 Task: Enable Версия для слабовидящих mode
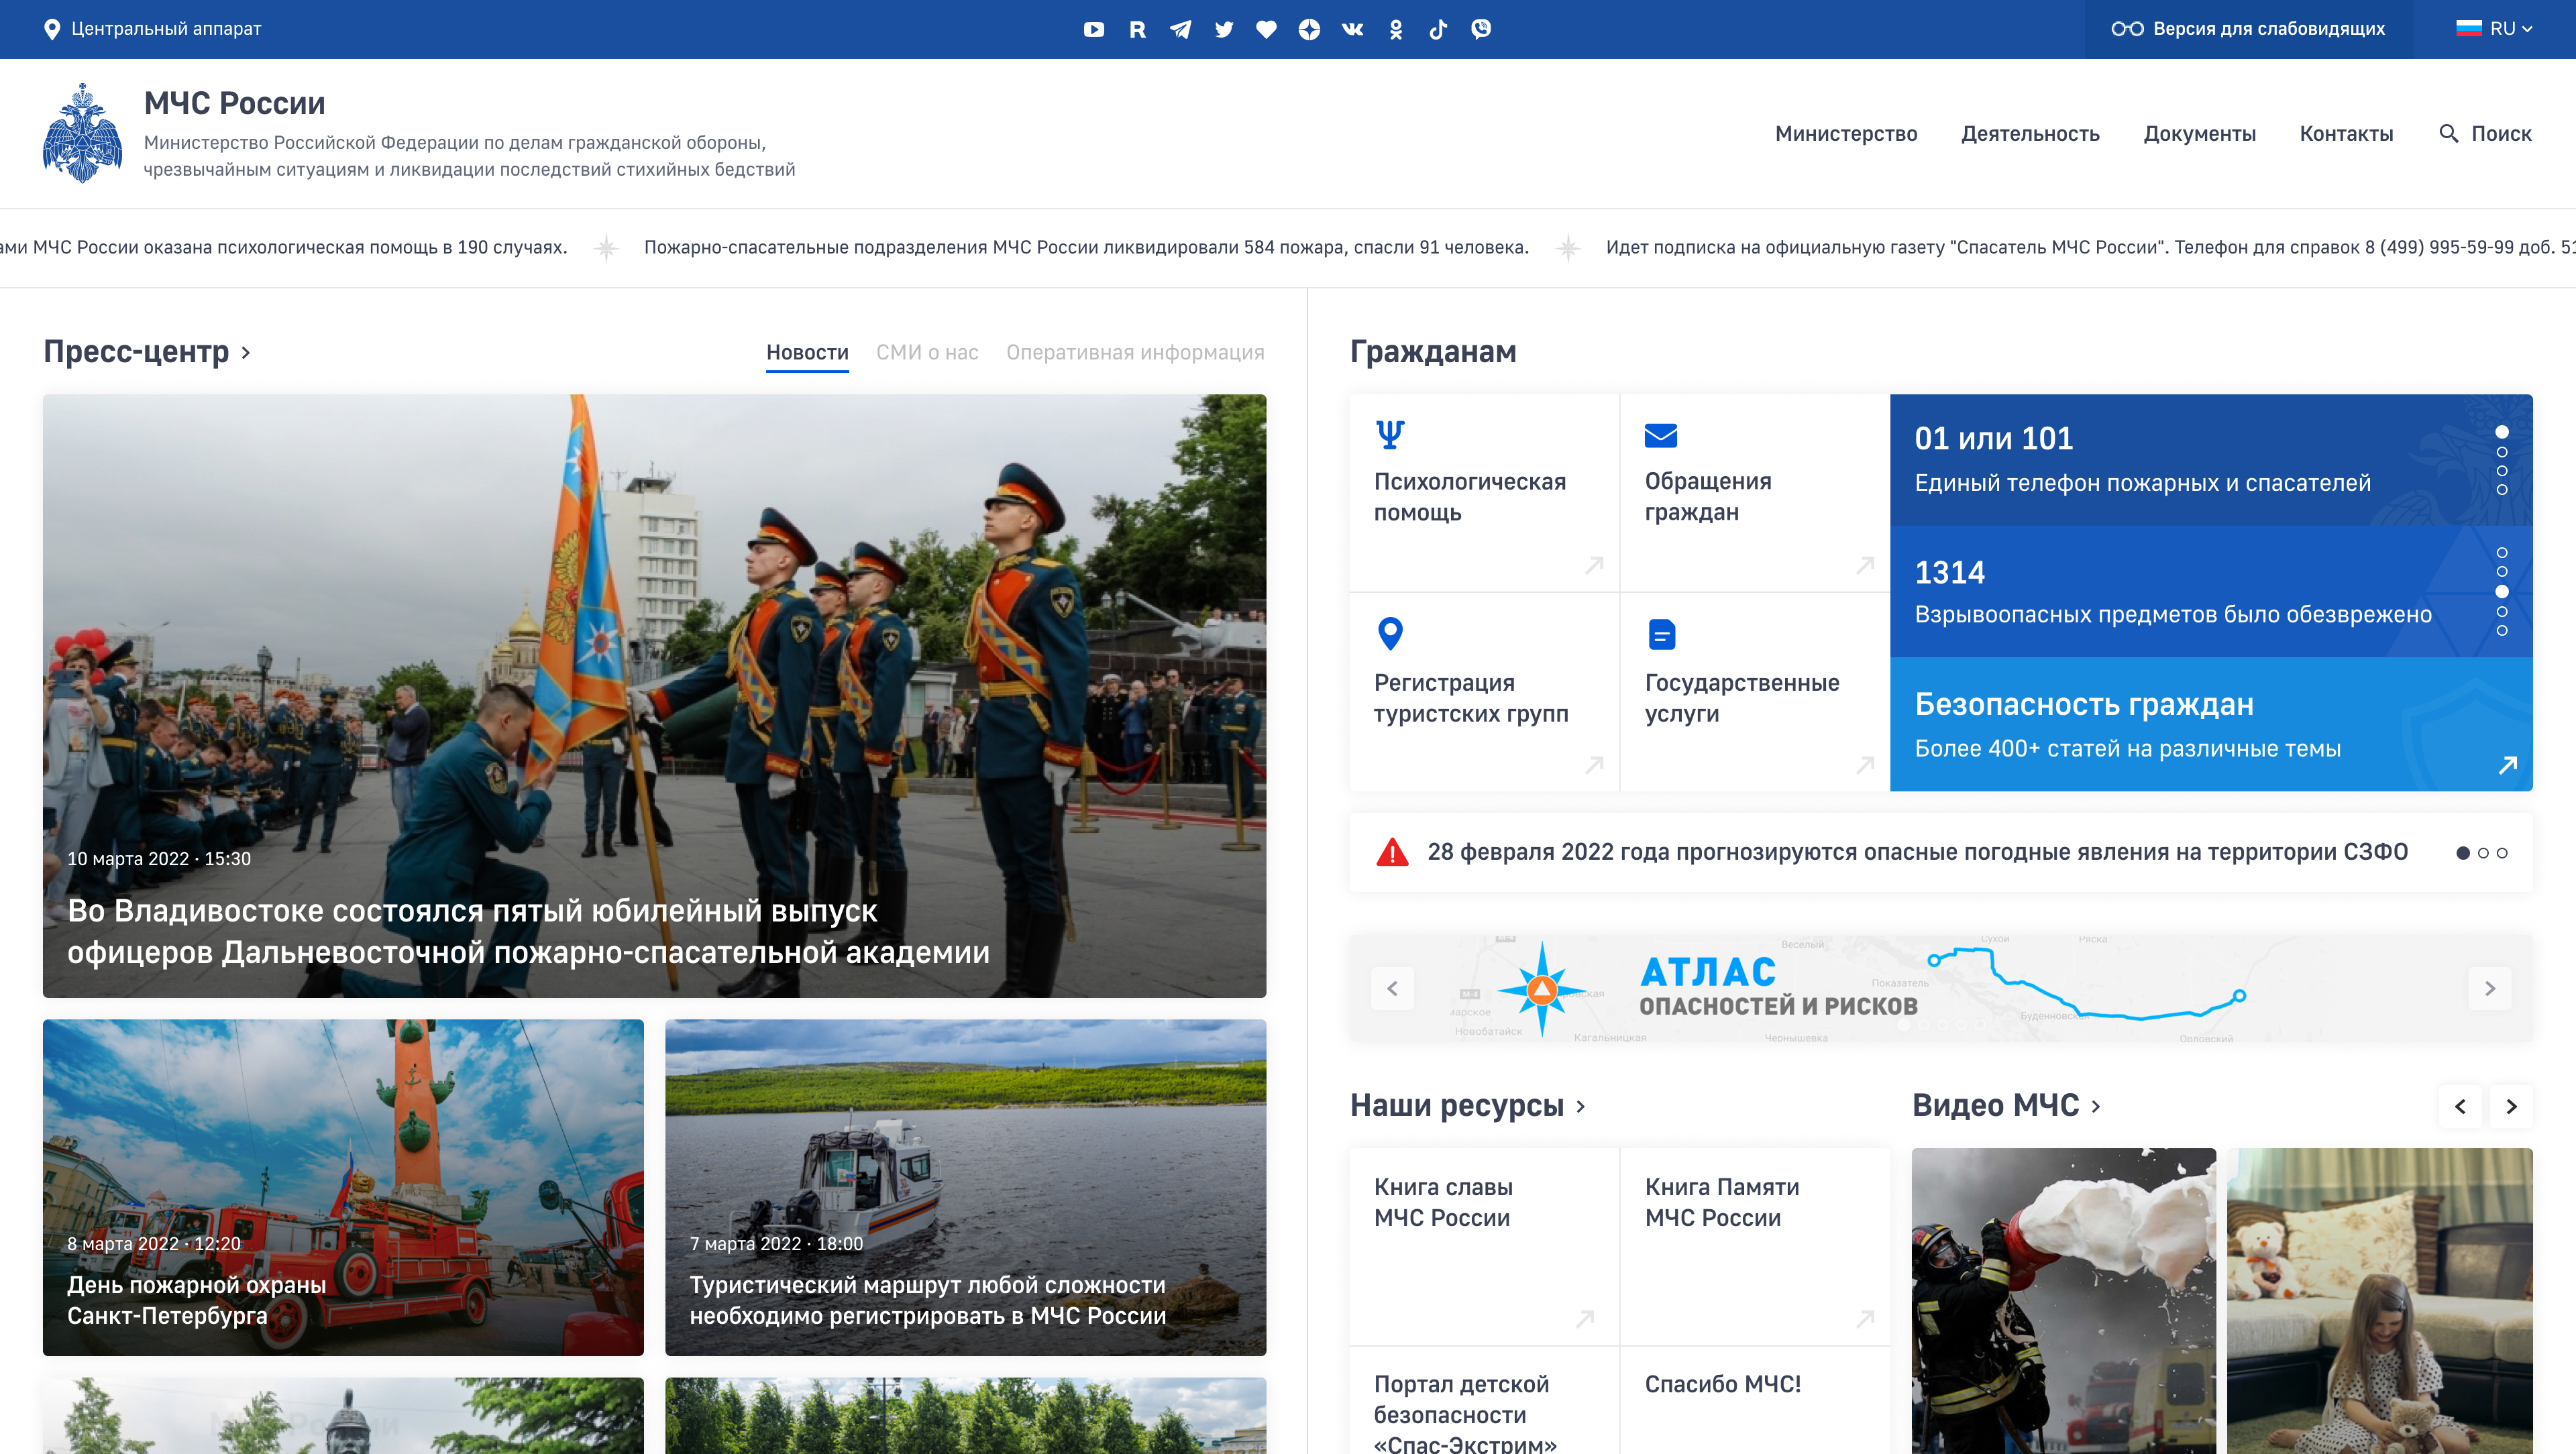pos(2248,29)
